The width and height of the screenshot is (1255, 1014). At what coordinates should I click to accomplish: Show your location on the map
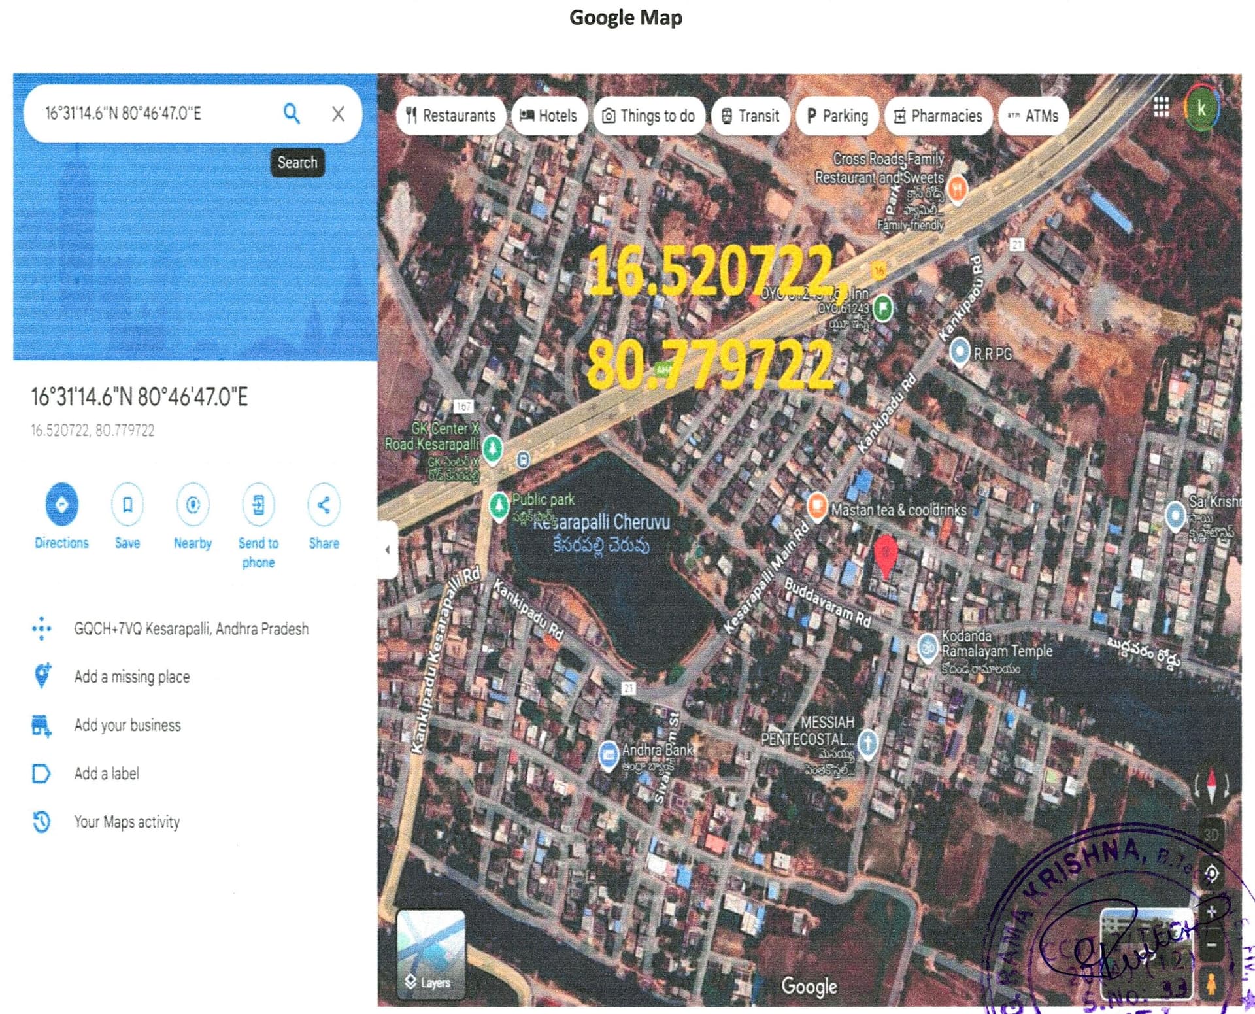point(1212,873)
